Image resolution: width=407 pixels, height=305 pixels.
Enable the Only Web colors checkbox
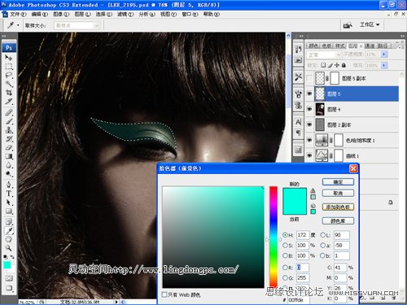pos(164,294)
